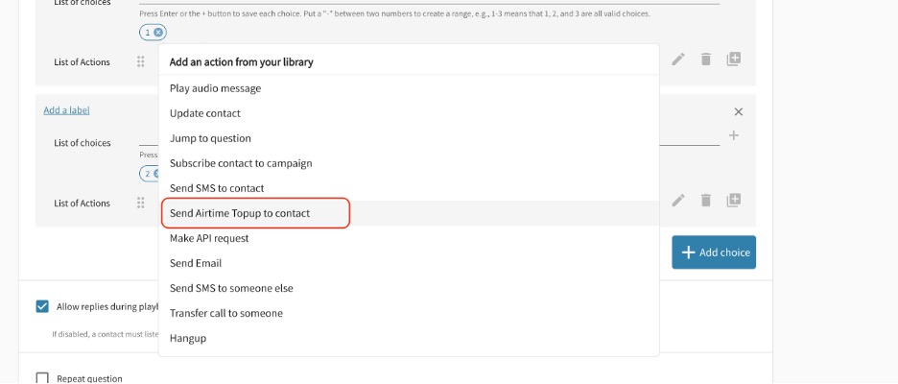Uncheck Allow replies during playback

click(42, 306)
